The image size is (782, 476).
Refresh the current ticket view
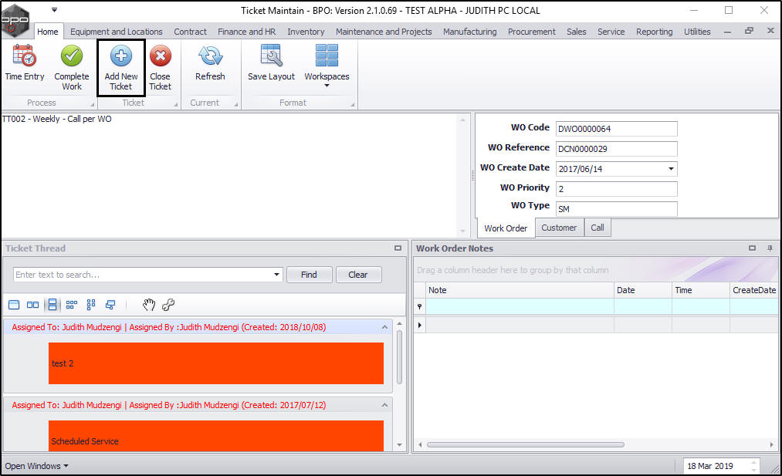(x=210, y=63)
